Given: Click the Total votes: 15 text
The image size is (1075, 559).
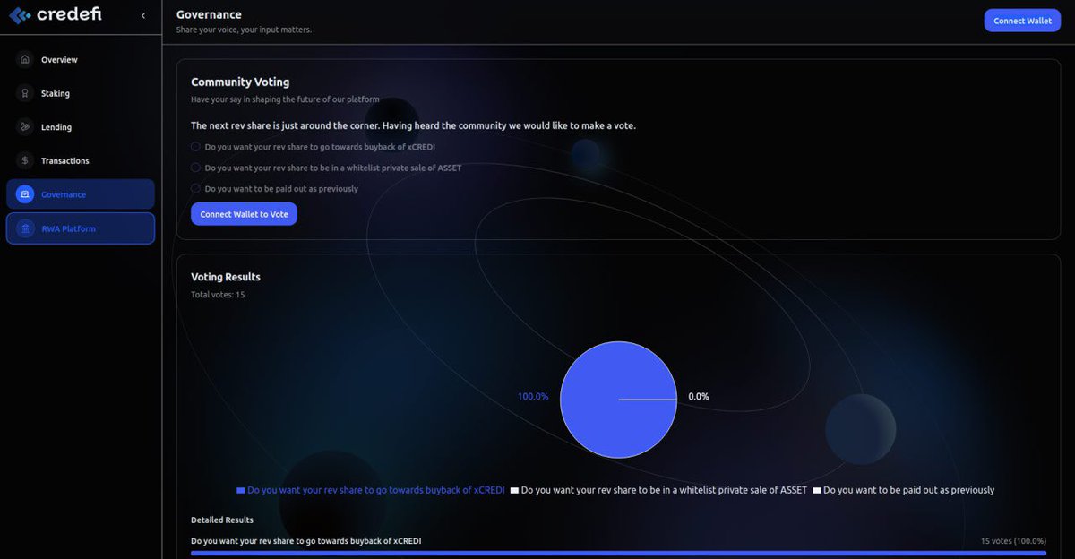Looking at the screenshot, I should tap(218, 295).
